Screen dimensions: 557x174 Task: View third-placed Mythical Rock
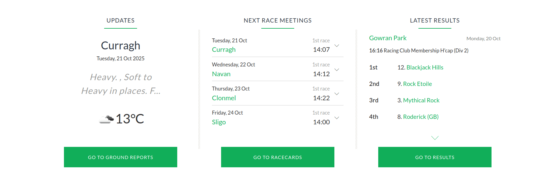(x=421, y=100)
